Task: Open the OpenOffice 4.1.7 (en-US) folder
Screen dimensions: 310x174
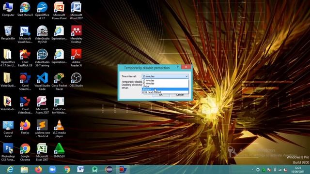Action: click(x=8, y=58)
